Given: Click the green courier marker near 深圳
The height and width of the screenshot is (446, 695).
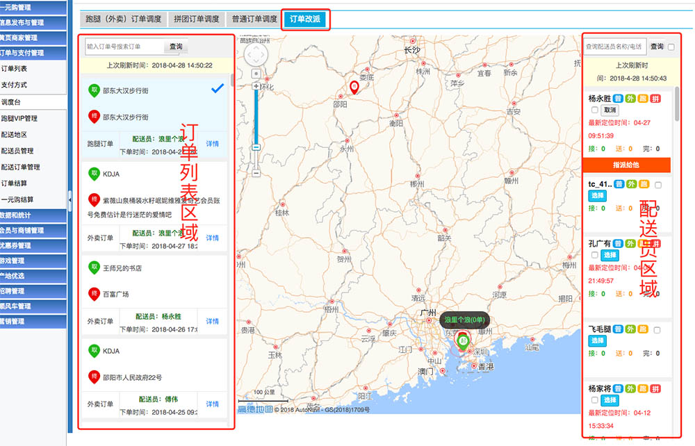Looking at the screenshot, I should click(463, 341).
